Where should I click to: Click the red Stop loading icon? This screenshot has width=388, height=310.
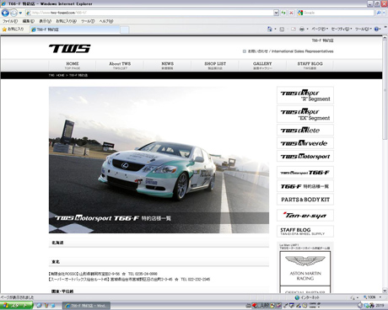coord(291,13)
